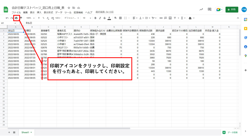Click the print icon in toolbar
Image resolution: width=250 pixels, height=140 pixels.
[16, 18]
